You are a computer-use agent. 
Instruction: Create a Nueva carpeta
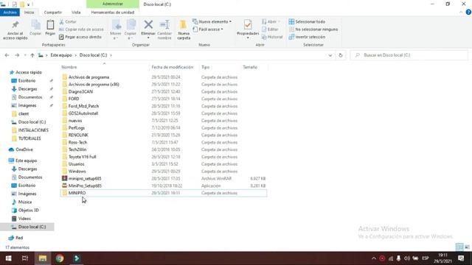pyautogui.click(x=184, y=29)
